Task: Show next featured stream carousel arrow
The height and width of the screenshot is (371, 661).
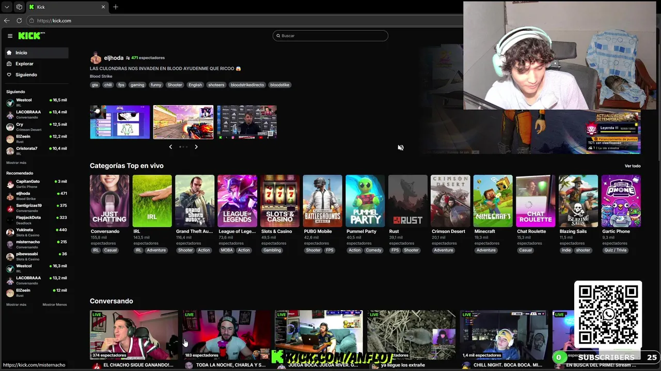Action: (196, 147)
